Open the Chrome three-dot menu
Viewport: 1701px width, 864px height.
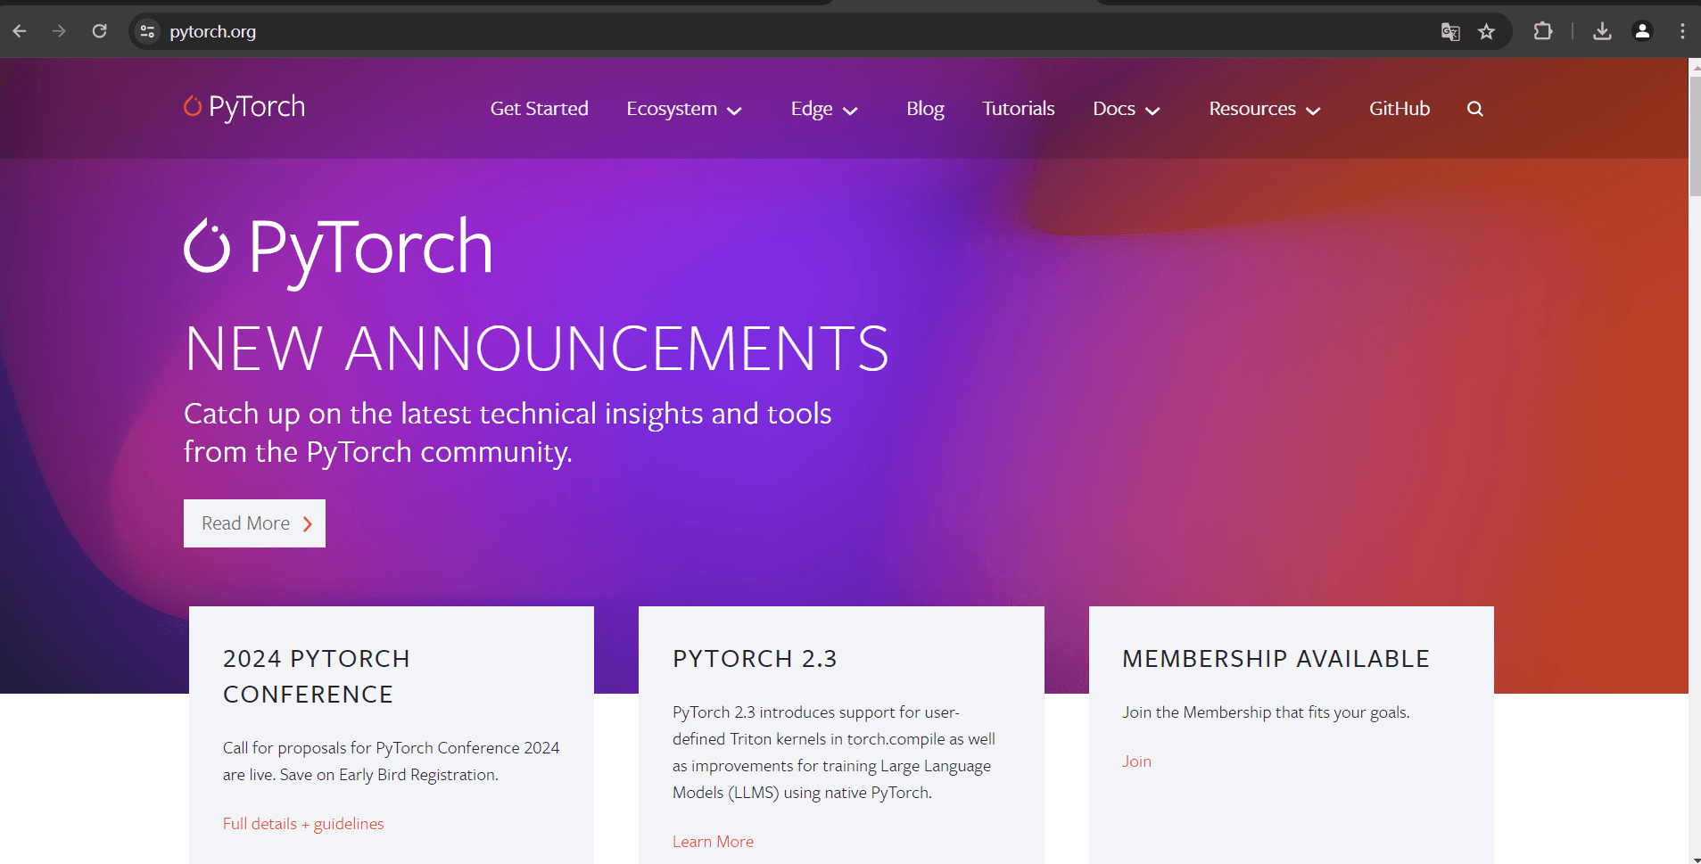pos(1682,31)
